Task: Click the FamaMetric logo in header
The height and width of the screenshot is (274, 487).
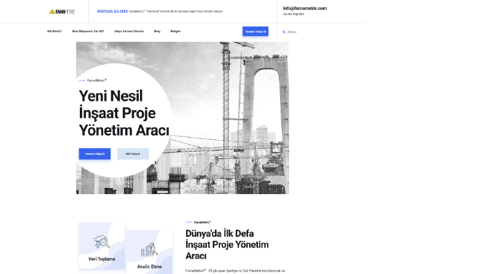Action: coord(62,12)
